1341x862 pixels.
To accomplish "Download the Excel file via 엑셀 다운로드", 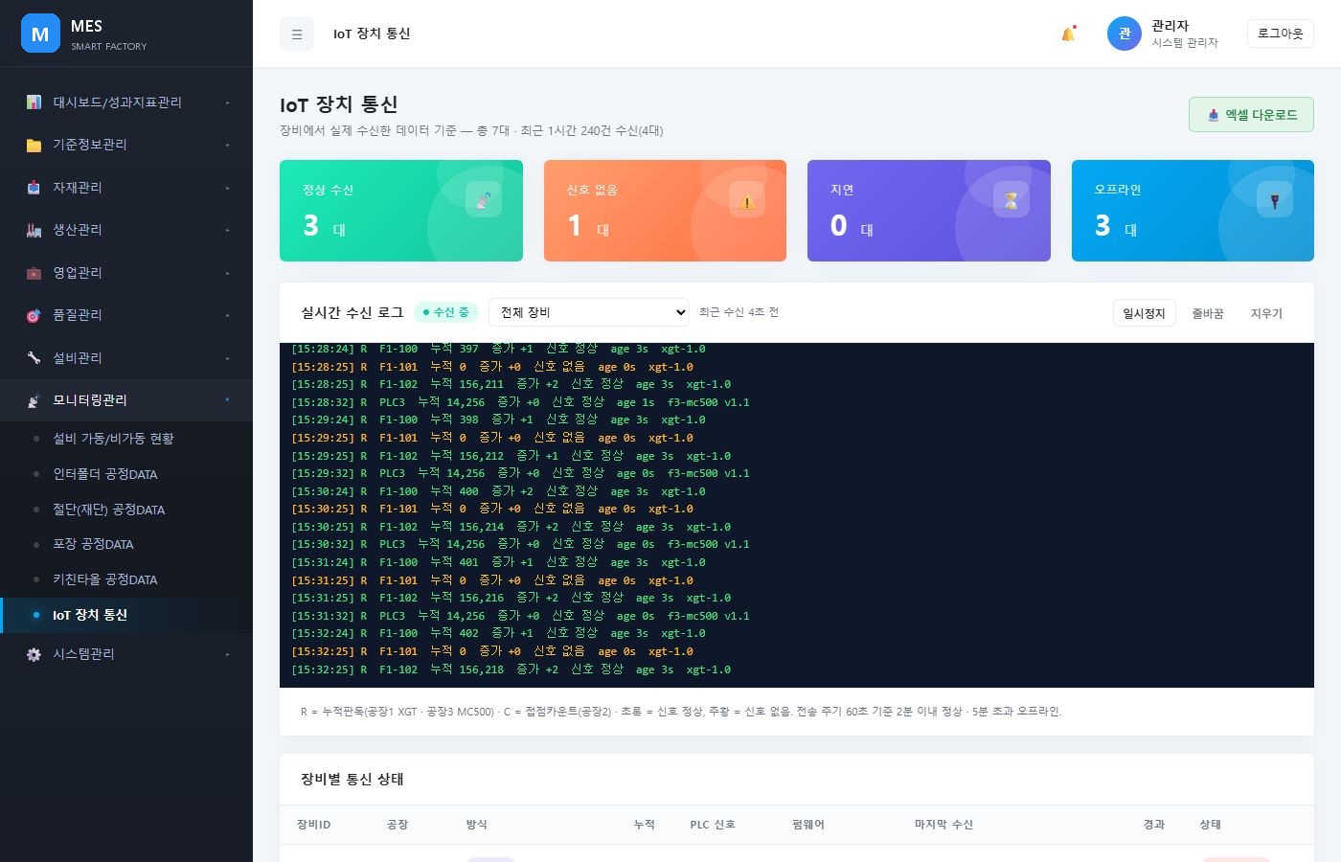I will coord(1251,115).
